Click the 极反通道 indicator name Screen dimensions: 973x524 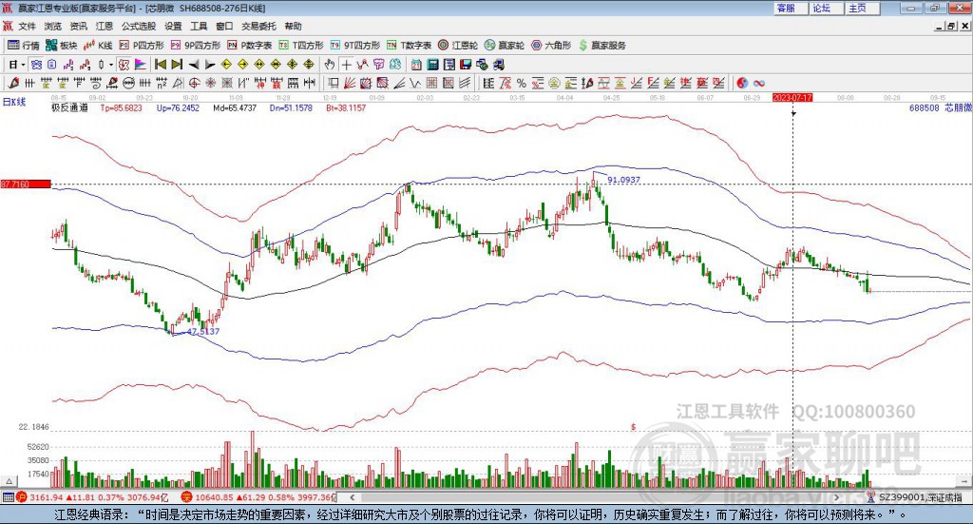(69, 107)
